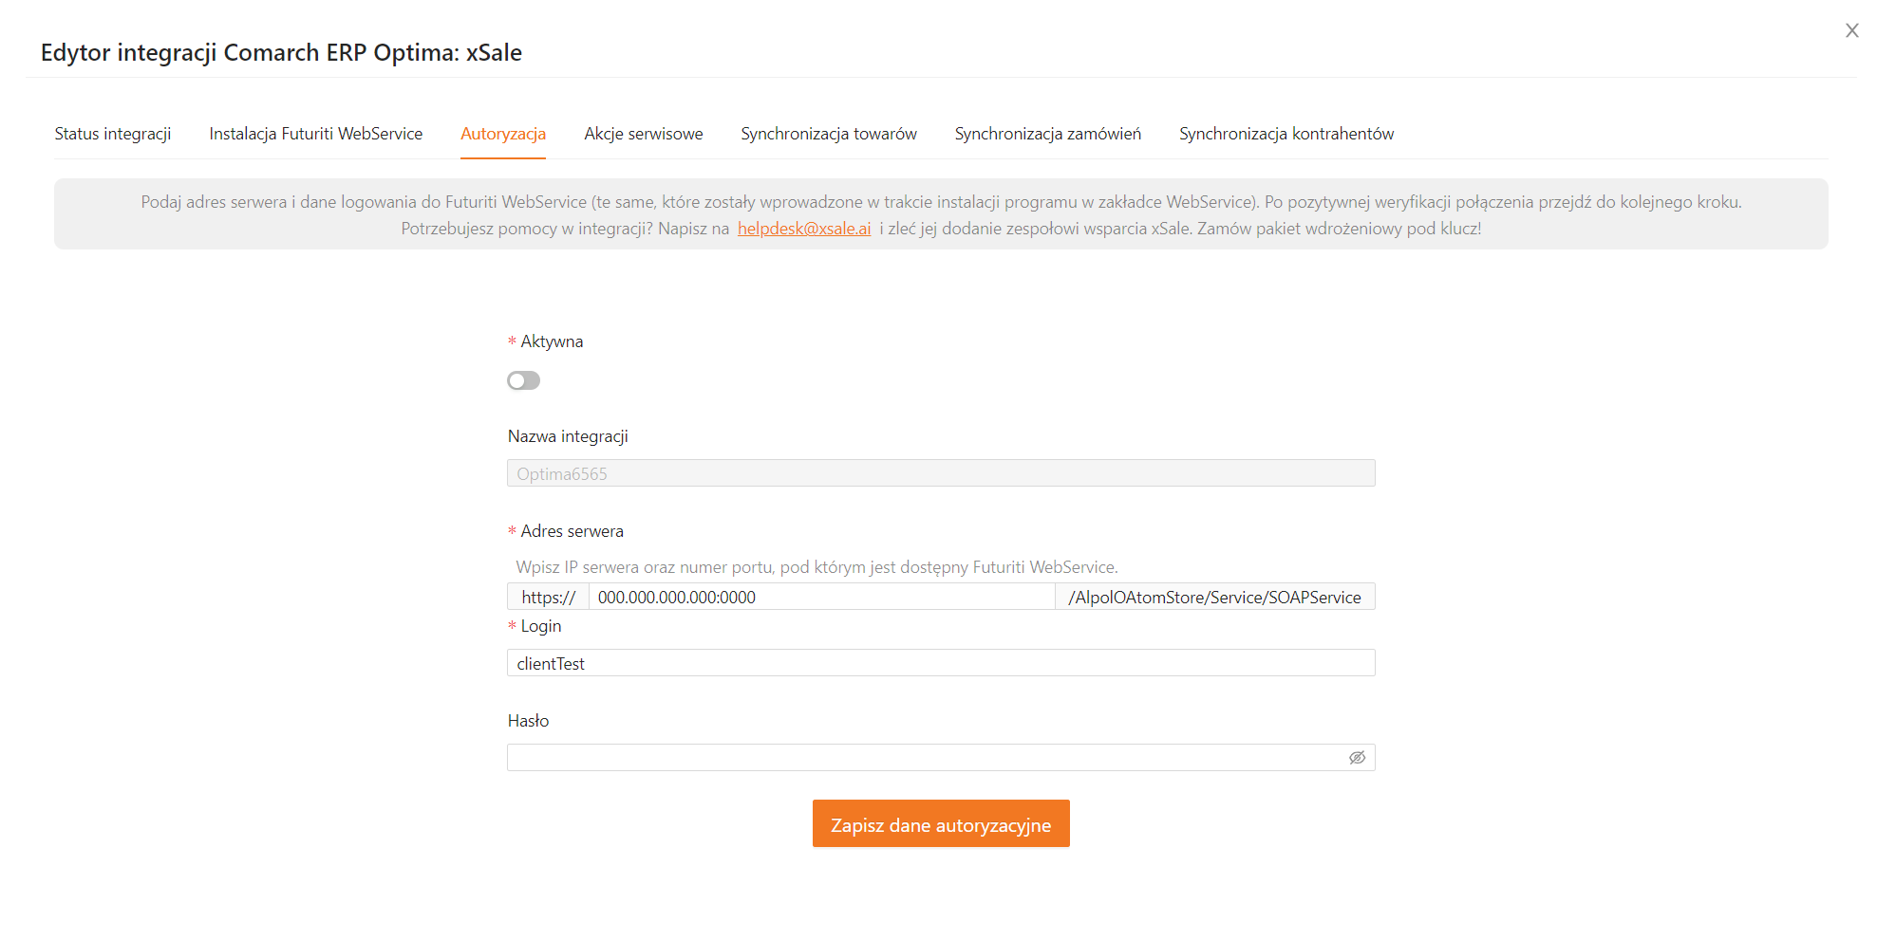This screenshot has height=940, width=1877.
Task: Focus the Hasło password field
Action: (x=926, y=757)
